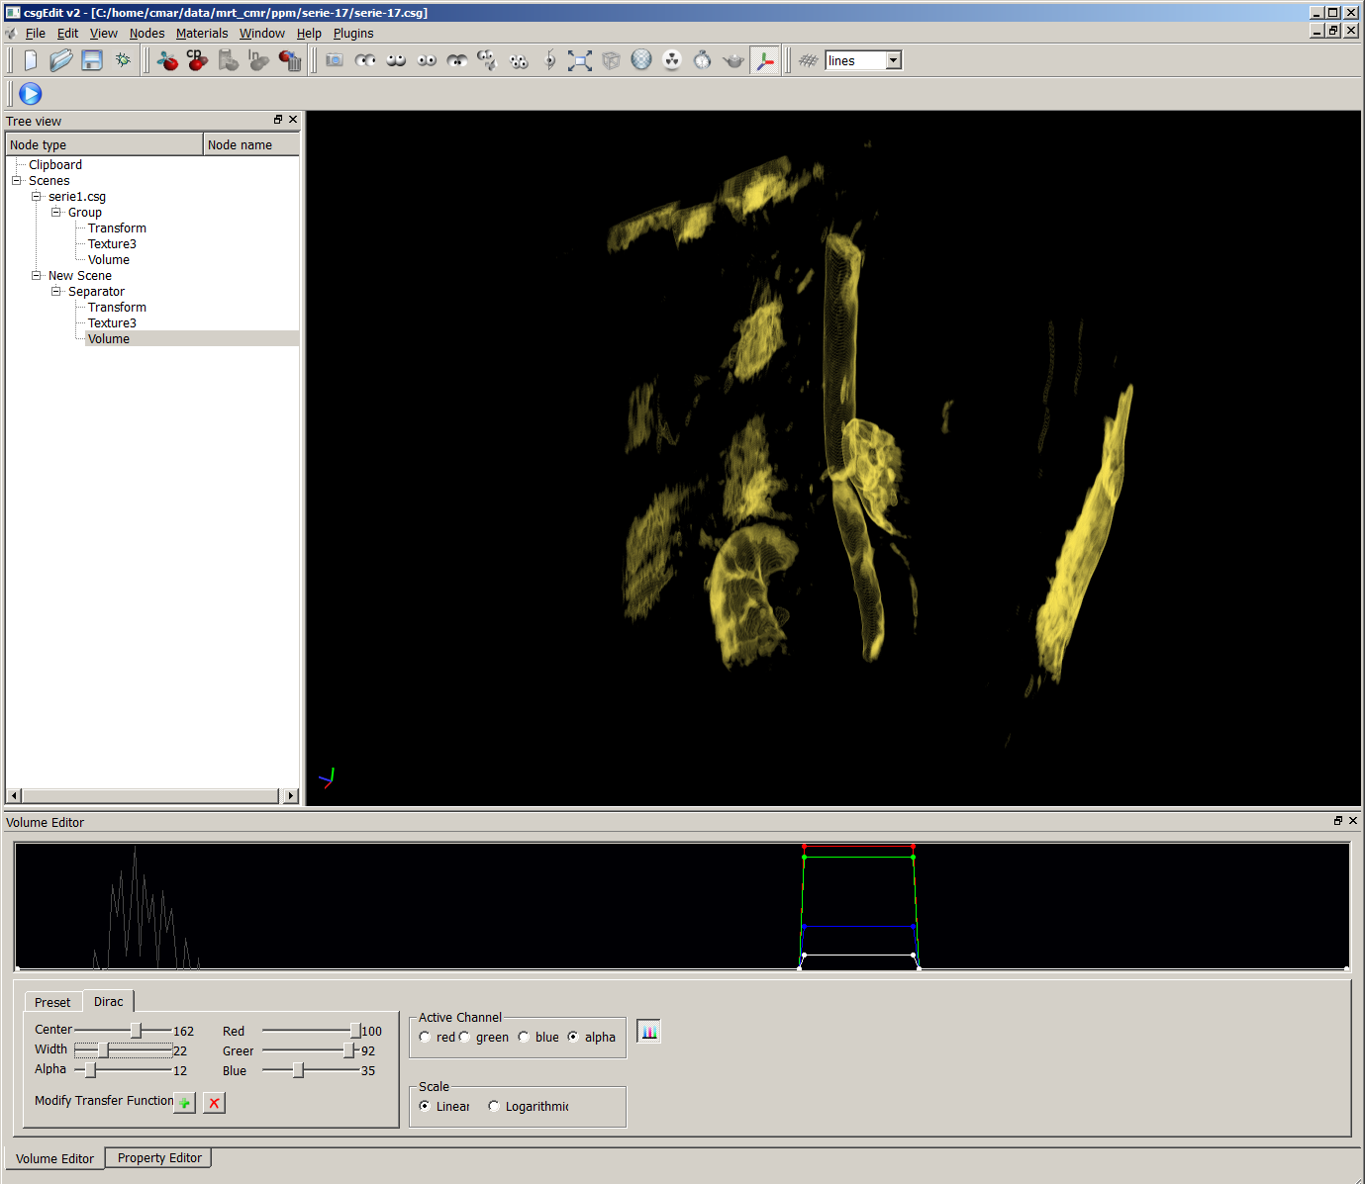Viewport: 1365px width, 1184px height.
Task: Click the red X remove transfer function
Action: click(x=214, y=1103)
